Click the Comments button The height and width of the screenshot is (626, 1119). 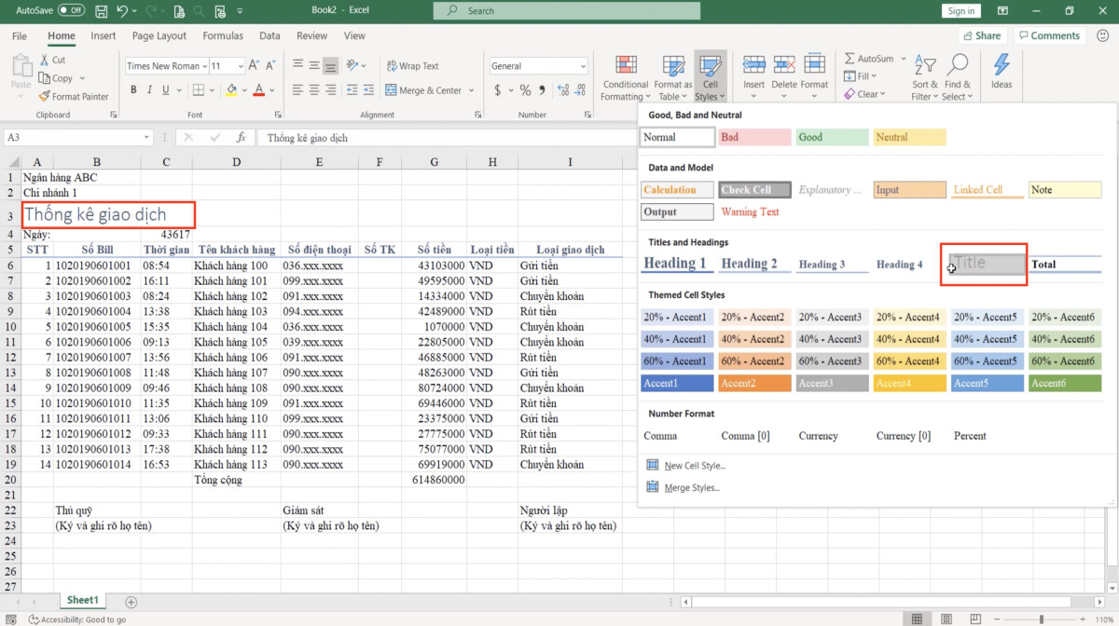click(x=1048, y=35)
